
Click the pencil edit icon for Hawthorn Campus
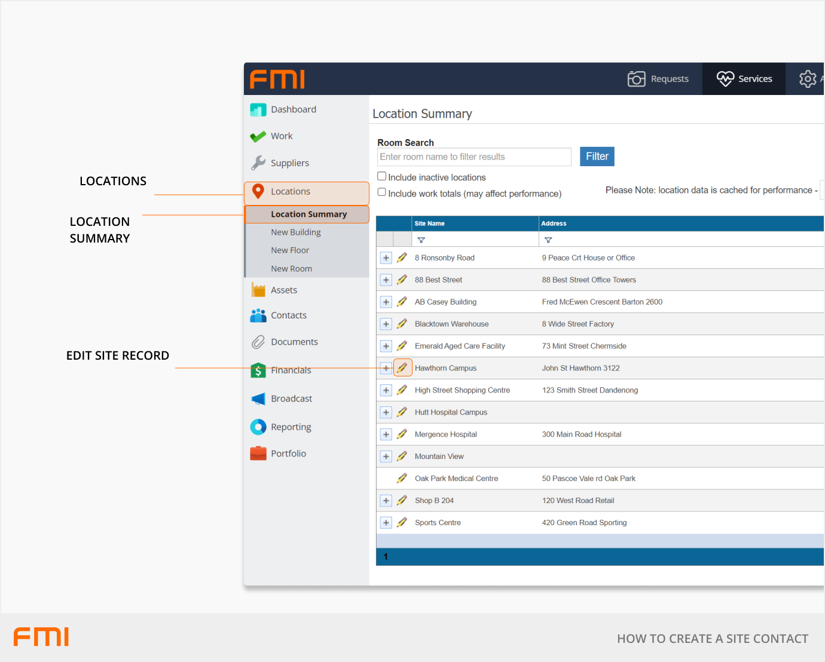402,368
